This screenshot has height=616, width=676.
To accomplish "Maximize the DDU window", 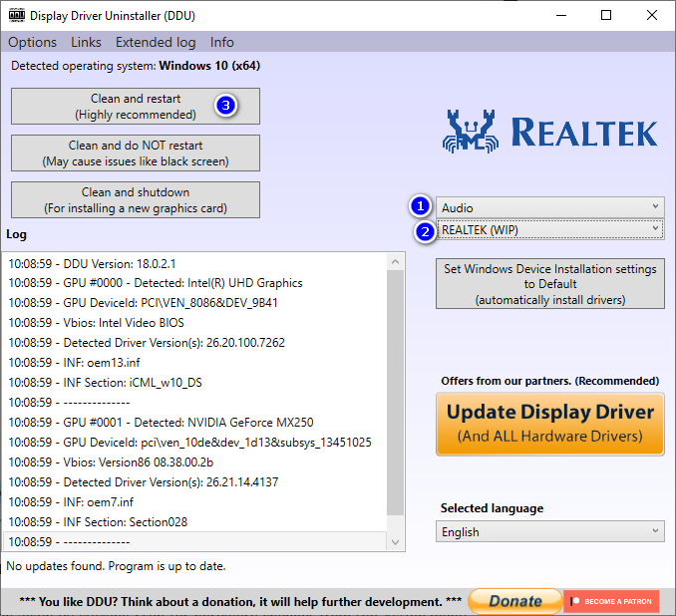I will point(606,16).
